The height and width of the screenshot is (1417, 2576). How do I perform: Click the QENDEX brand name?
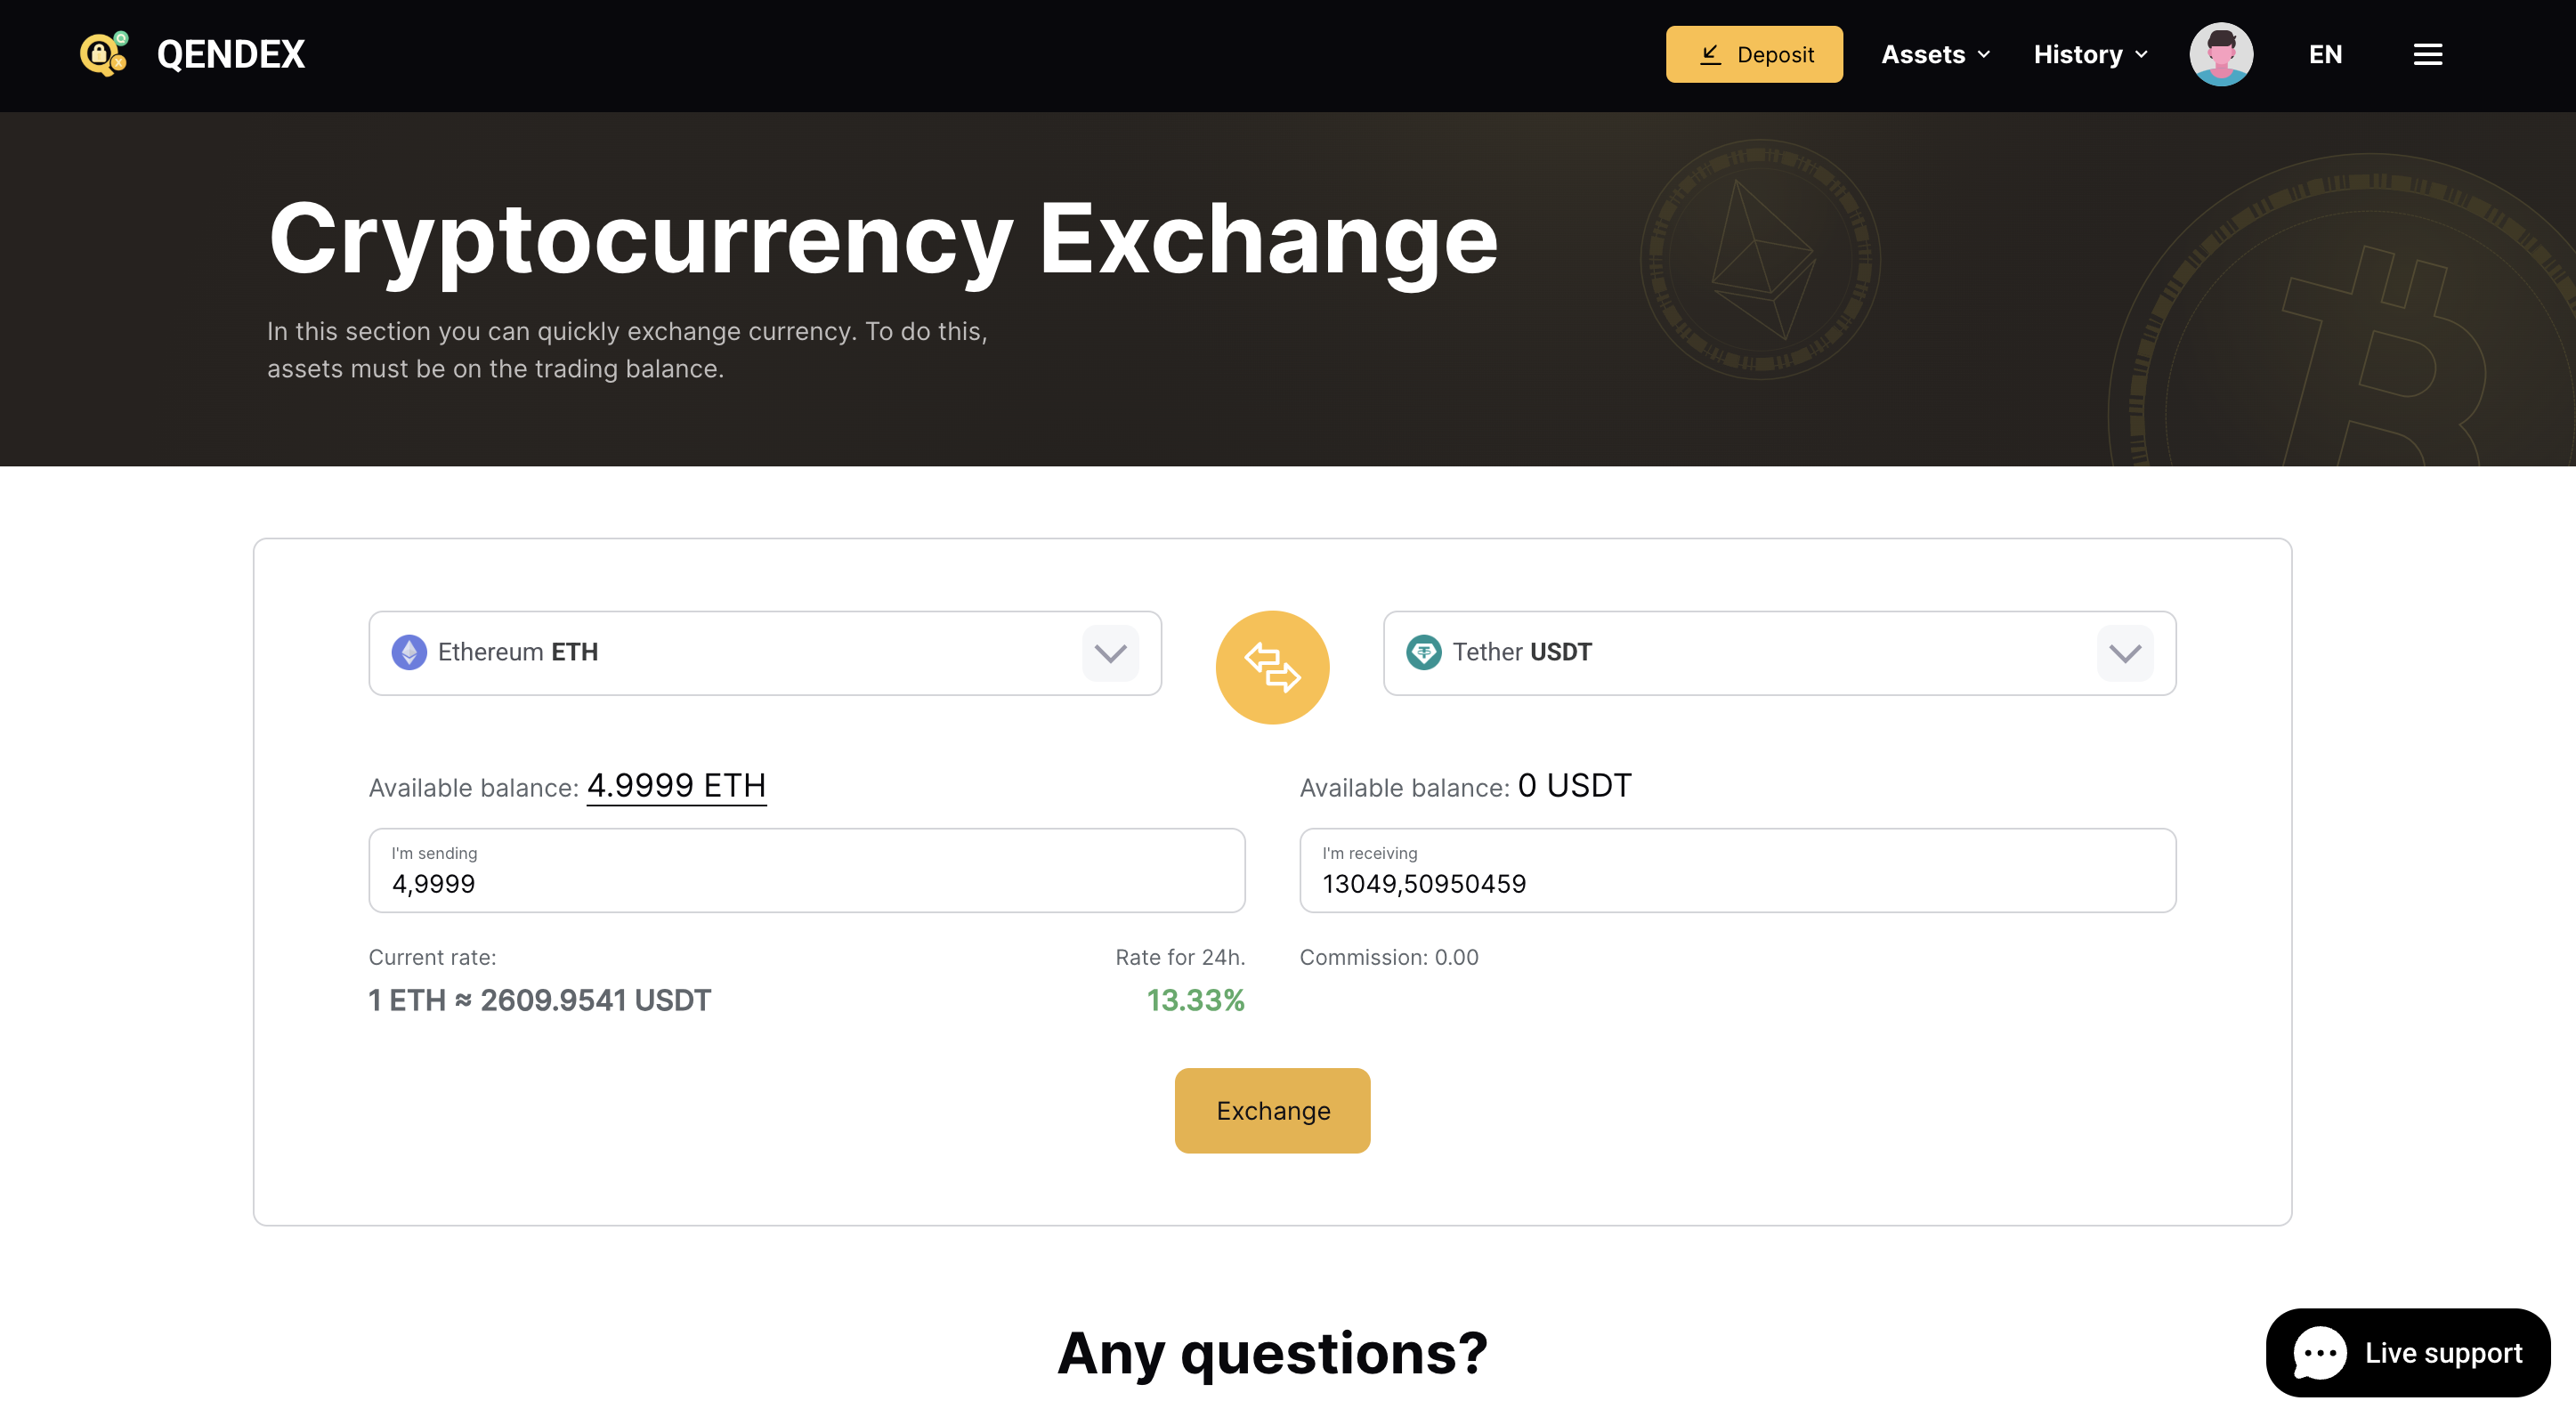click(231, 54)
